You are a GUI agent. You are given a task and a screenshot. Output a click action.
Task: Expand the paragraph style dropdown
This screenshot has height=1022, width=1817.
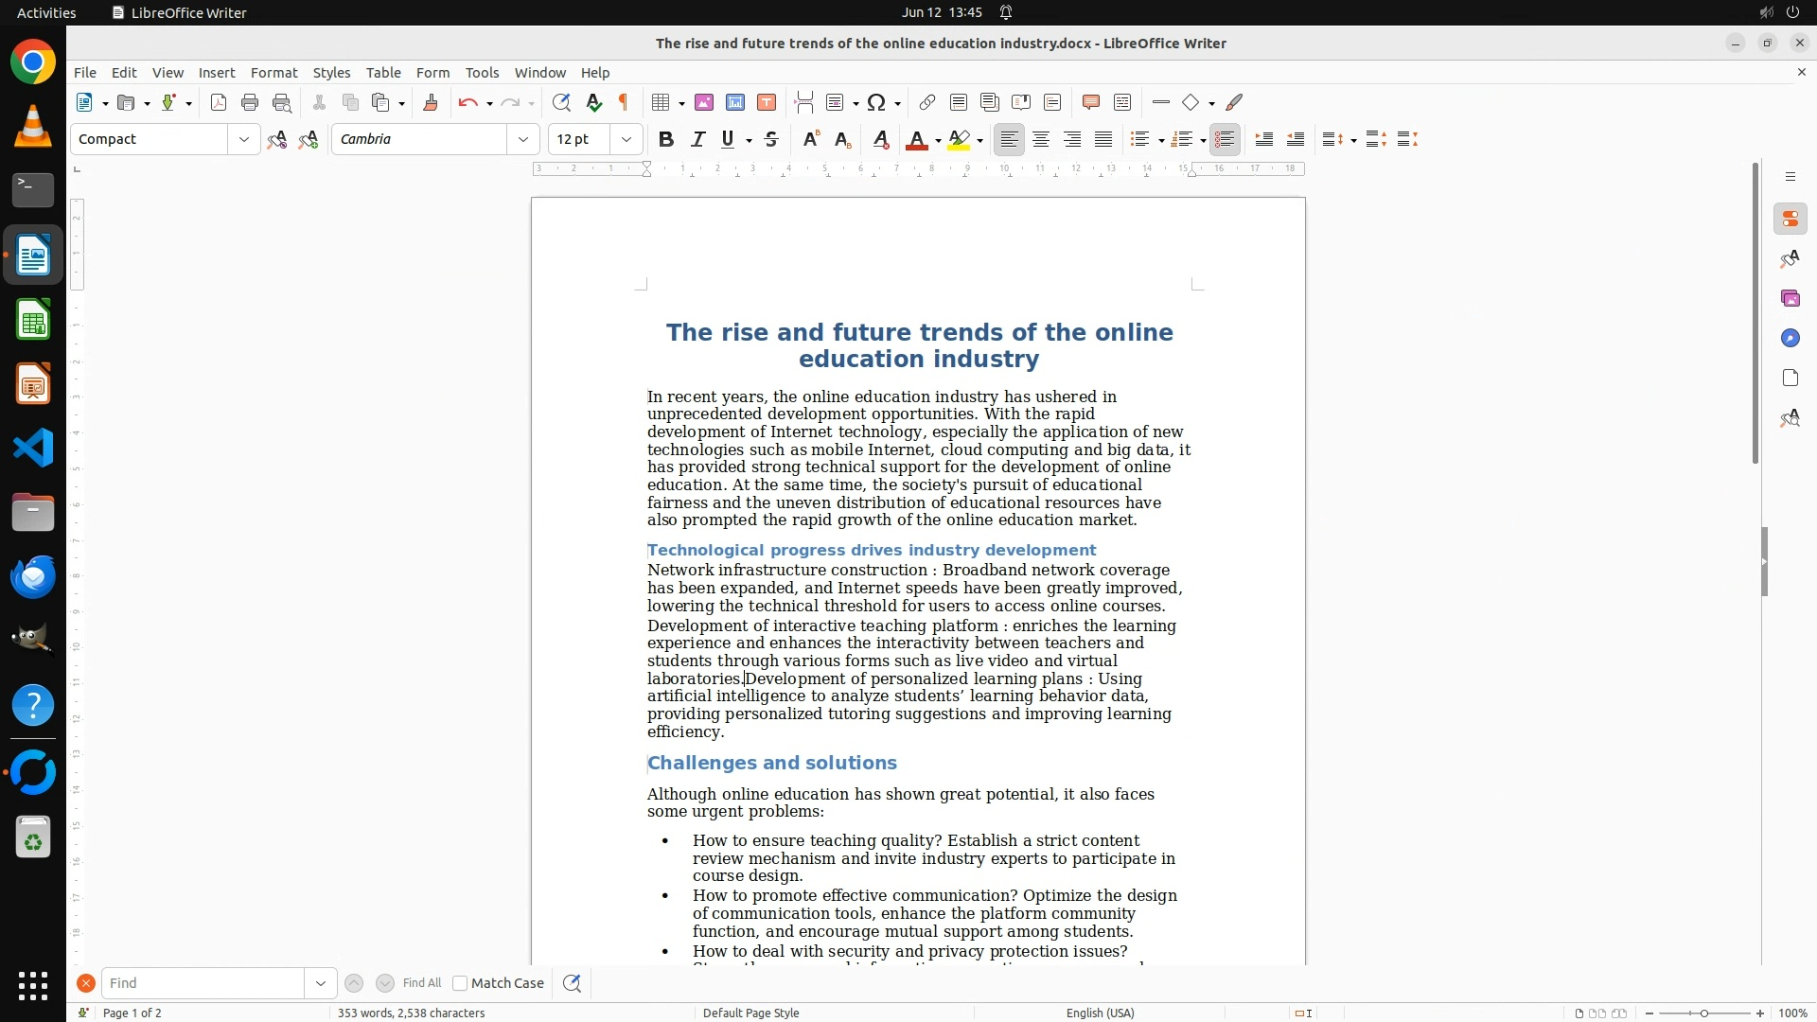pyautogui.click(x=243, y=139)
